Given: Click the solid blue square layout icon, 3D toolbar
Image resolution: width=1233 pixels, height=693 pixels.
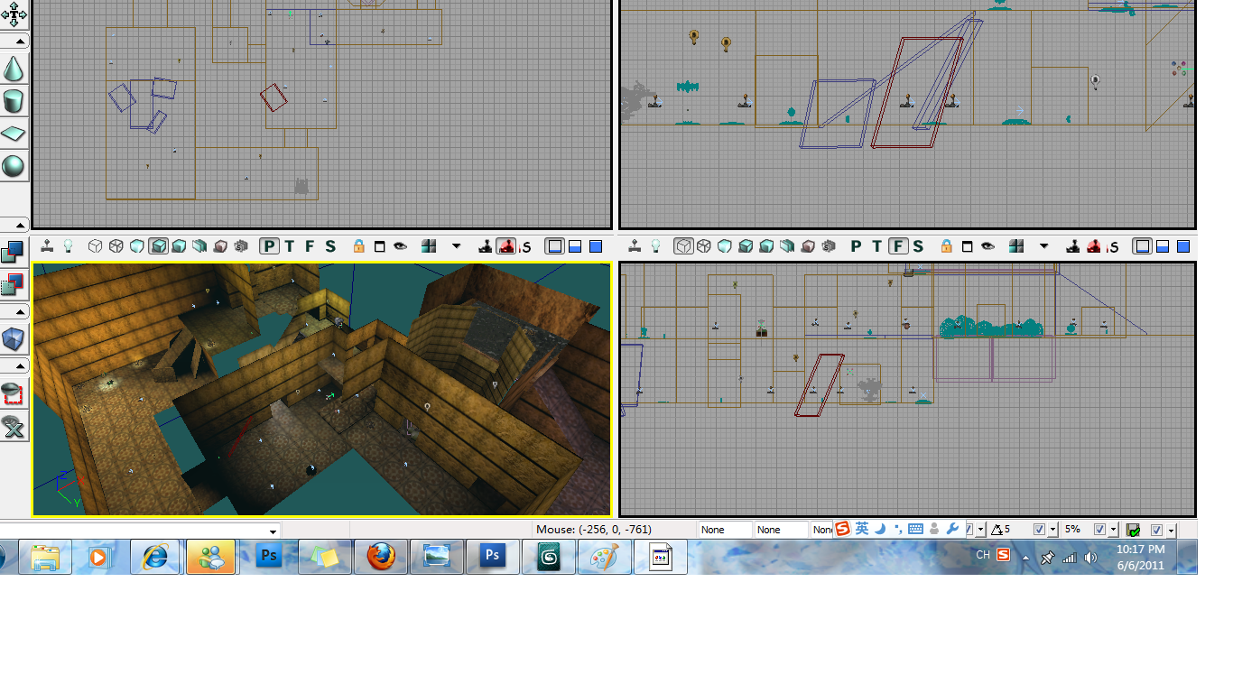Looking at the screenshot, I should tap(596, 246).
